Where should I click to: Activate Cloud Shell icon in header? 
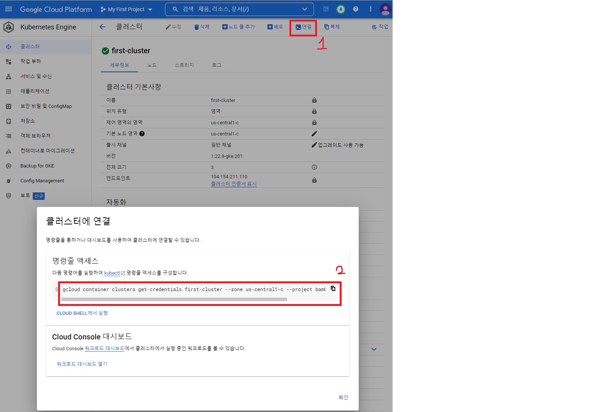326,9
